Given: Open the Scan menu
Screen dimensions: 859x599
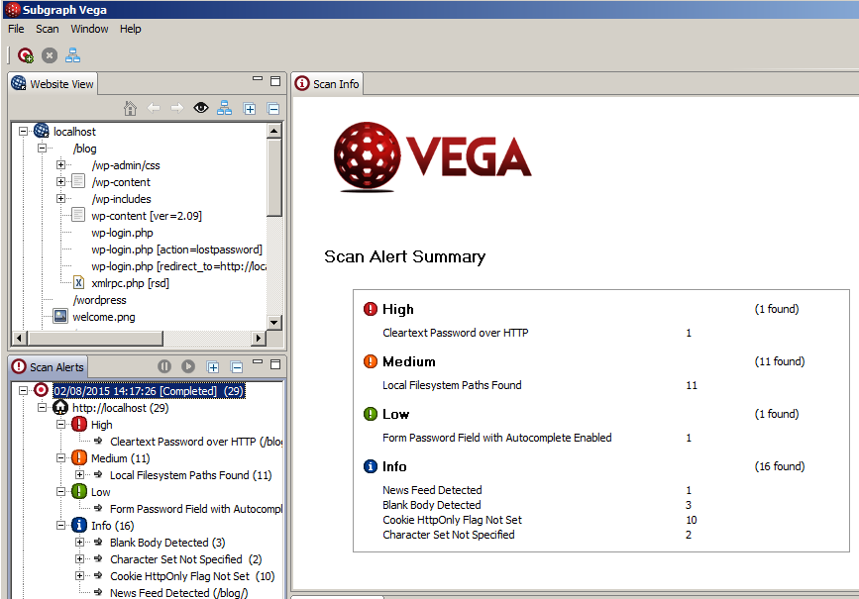Looking at the screenshot, I should point(48,29).
